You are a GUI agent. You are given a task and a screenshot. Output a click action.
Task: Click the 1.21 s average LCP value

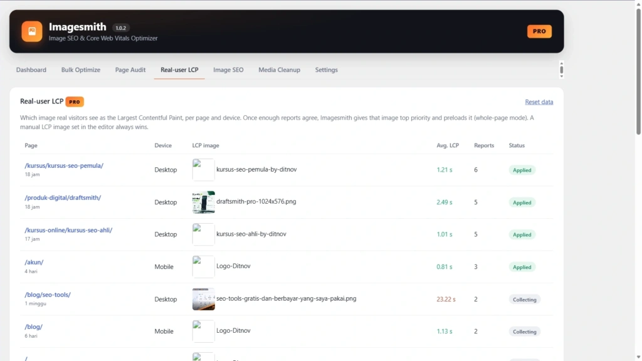[x=445, y=170]
